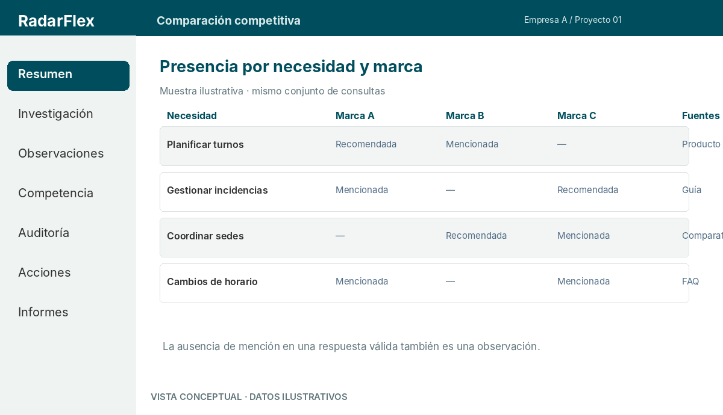
Task: Click the Presencia por necesidad y marca heading
Action: pyautogui.click(x=291, y=67)
